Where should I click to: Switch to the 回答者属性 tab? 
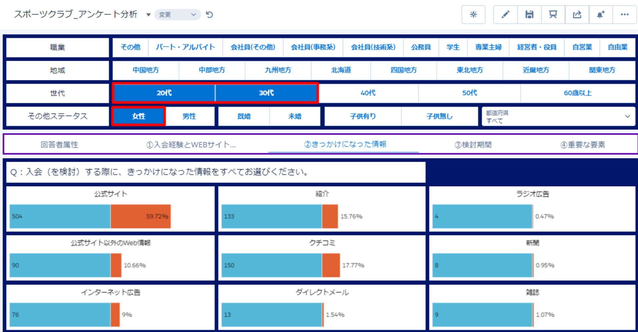coord(59,145)
